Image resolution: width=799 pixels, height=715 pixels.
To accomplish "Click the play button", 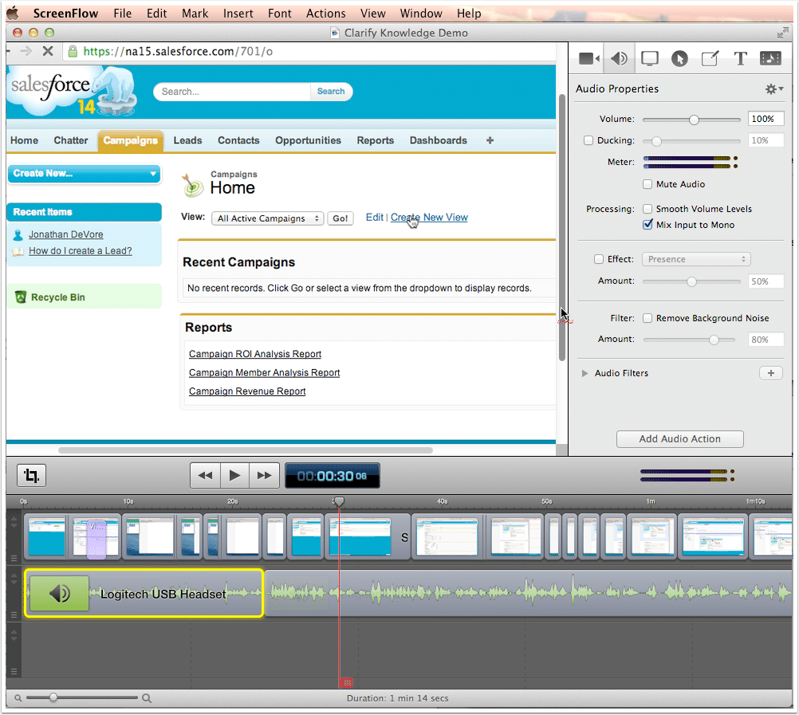I will pyautogui.click(x=234, y=476).
